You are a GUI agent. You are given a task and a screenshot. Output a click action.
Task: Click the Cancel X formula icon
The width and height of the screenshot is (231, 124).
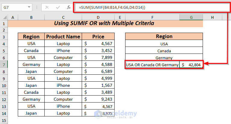pyautogui.click(x=47, y=7)
